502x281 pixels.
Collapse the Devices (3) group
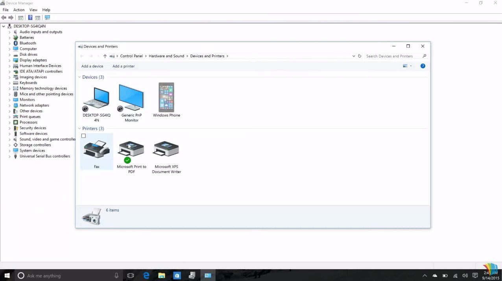click(x=79, y=77)
